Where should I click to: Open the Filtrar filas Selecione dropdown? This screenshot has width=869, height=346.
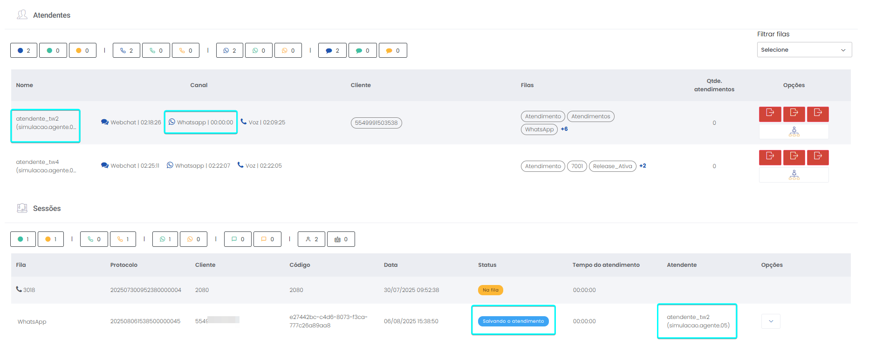tap(804, 50)
